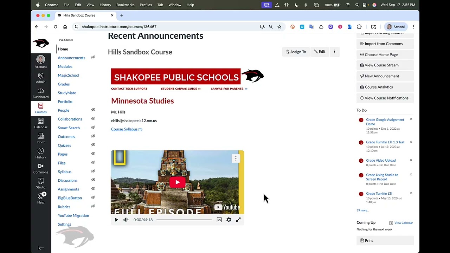The image size is (450, 253).
Task: Click the Assign To button
Action: [296, 52]
